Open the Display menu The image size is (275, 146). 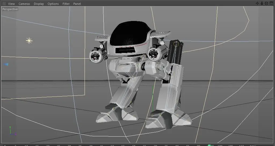pyautogui.click(x=39, y=4)
